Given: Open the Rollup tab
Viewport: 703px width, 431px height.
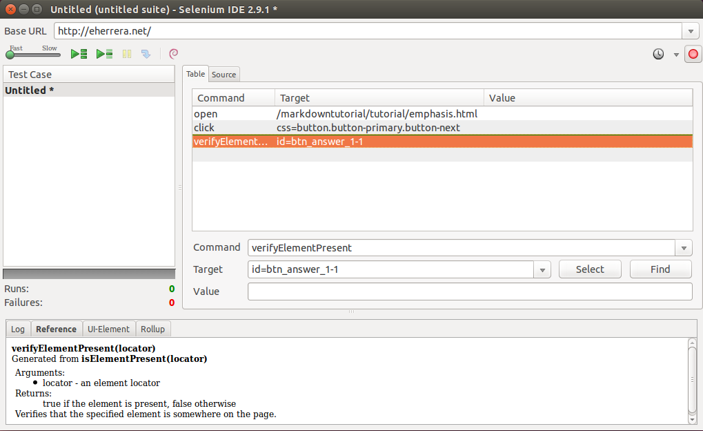Looking at the screenshot, I should [153, 329].
